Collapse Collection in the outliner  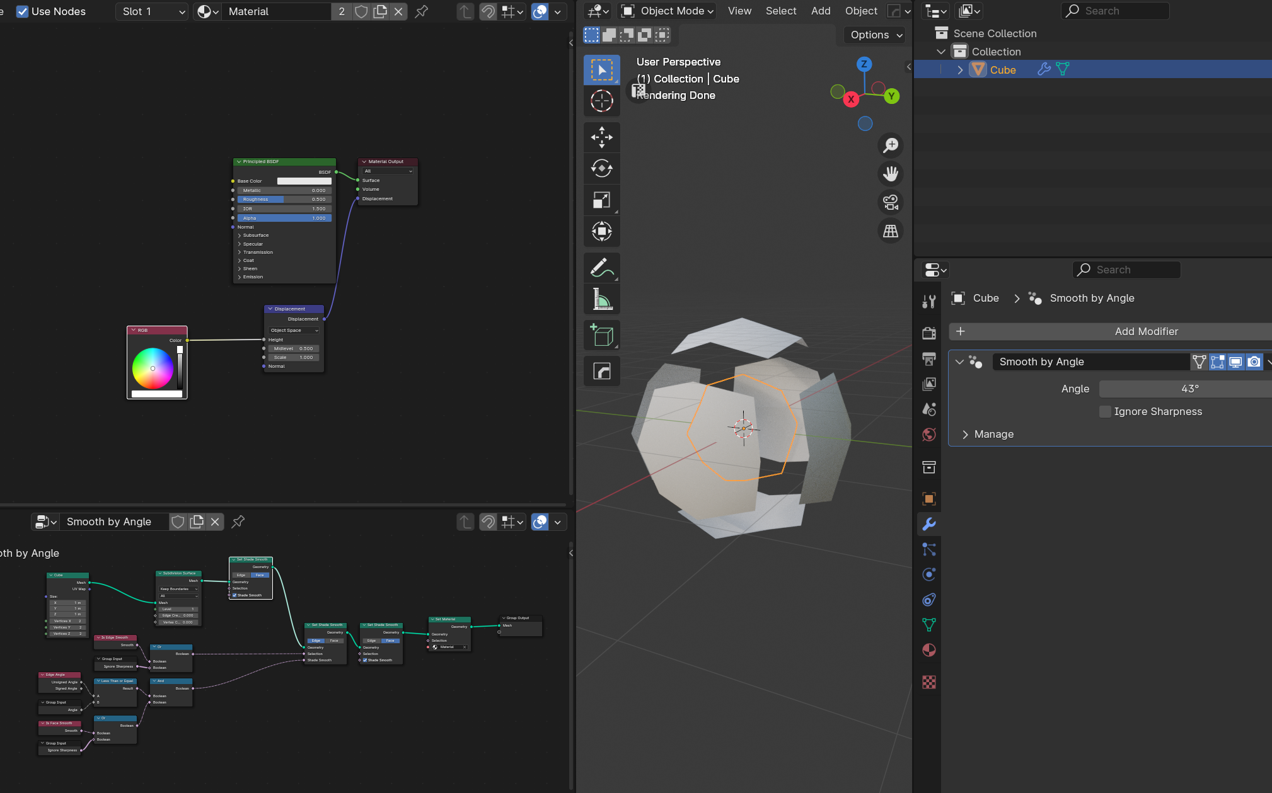[941, 52]
